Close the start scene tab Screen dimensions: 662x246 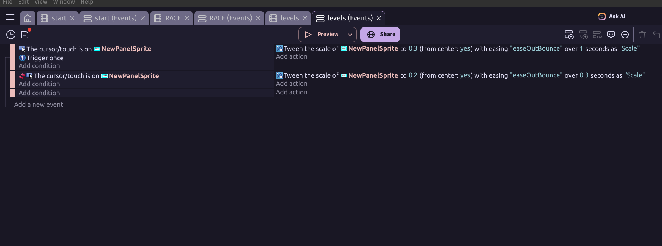click(72, 18)
